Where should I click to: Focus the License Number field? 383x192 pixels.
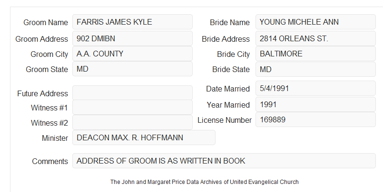(315, 119)
